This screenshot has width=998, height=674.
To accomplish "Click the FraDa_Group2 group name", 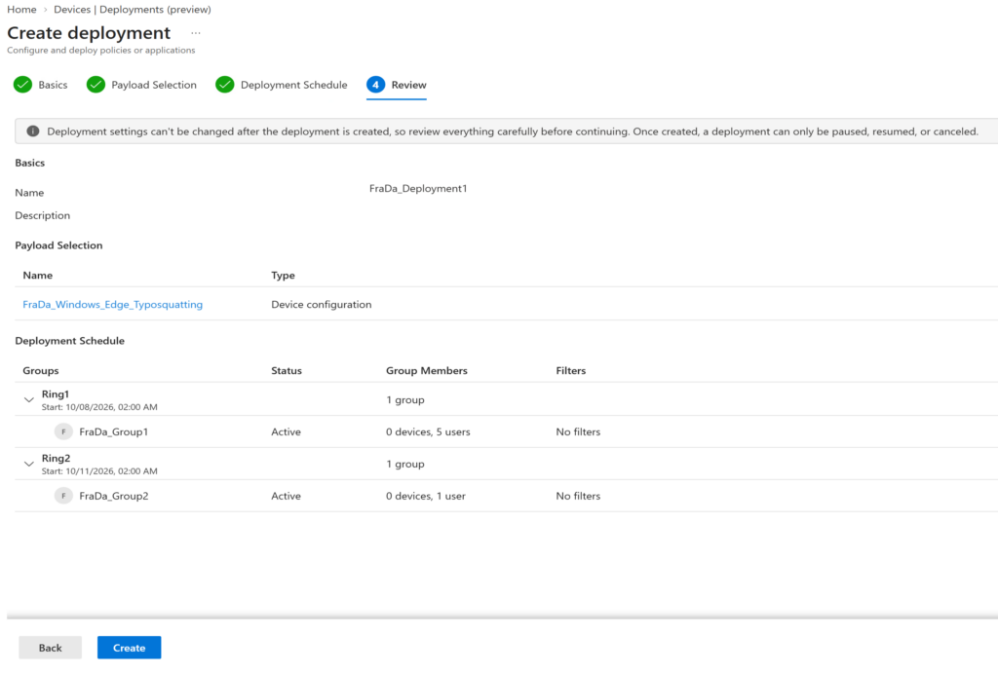I will coord(114,496).
